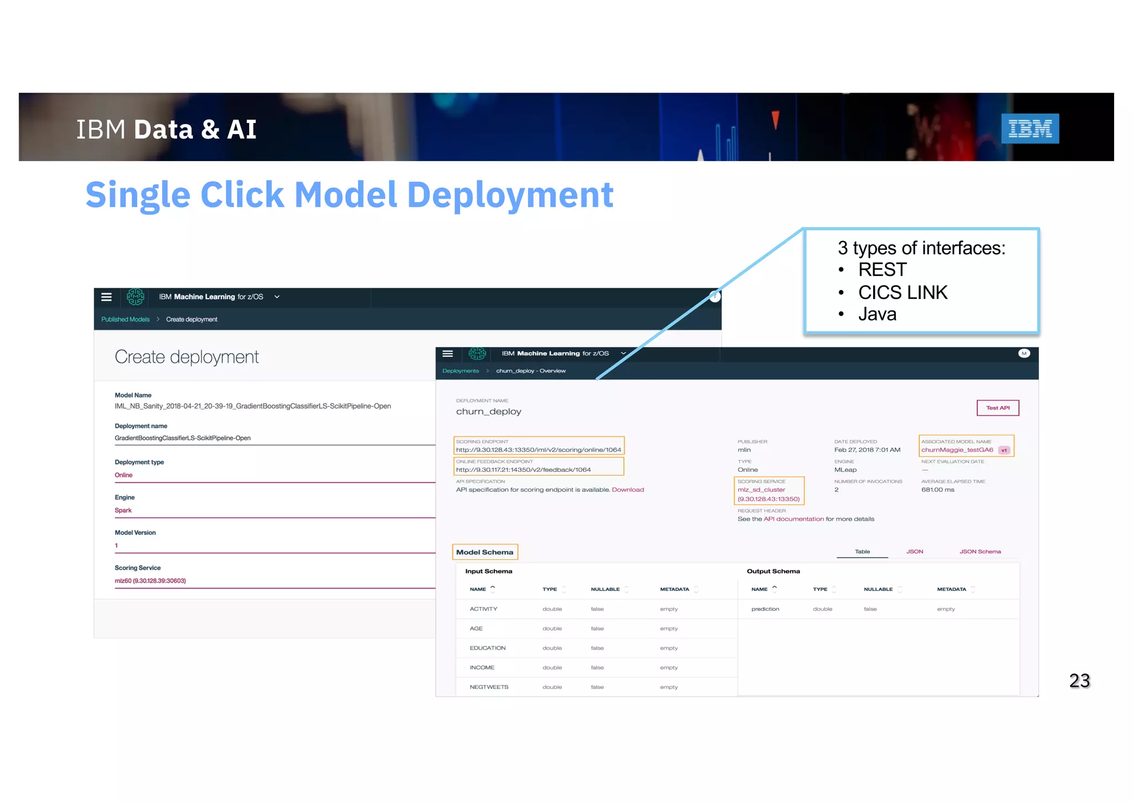The image size is (1134, 802).
Task: Click brain logo icon in churn_deploy overview window
Action: pos(477,353)
